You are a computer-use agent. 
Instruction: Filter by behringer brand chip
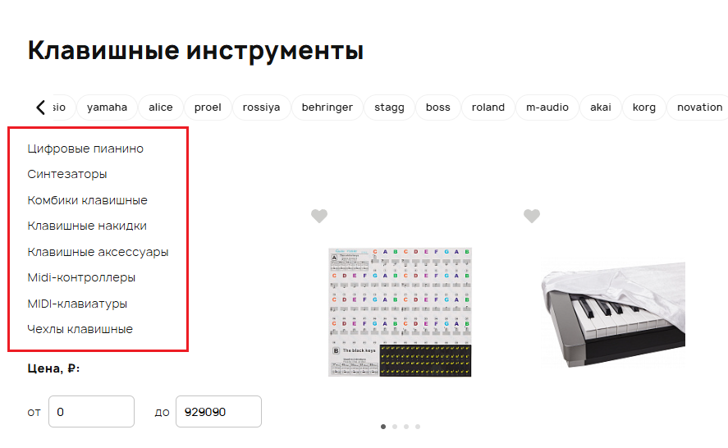coord(327,107)
